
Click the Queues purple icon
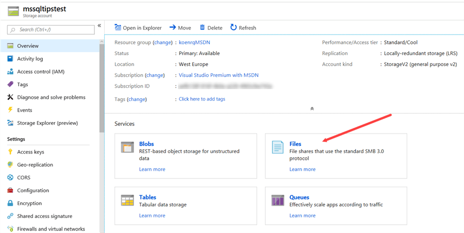[277, 200]
